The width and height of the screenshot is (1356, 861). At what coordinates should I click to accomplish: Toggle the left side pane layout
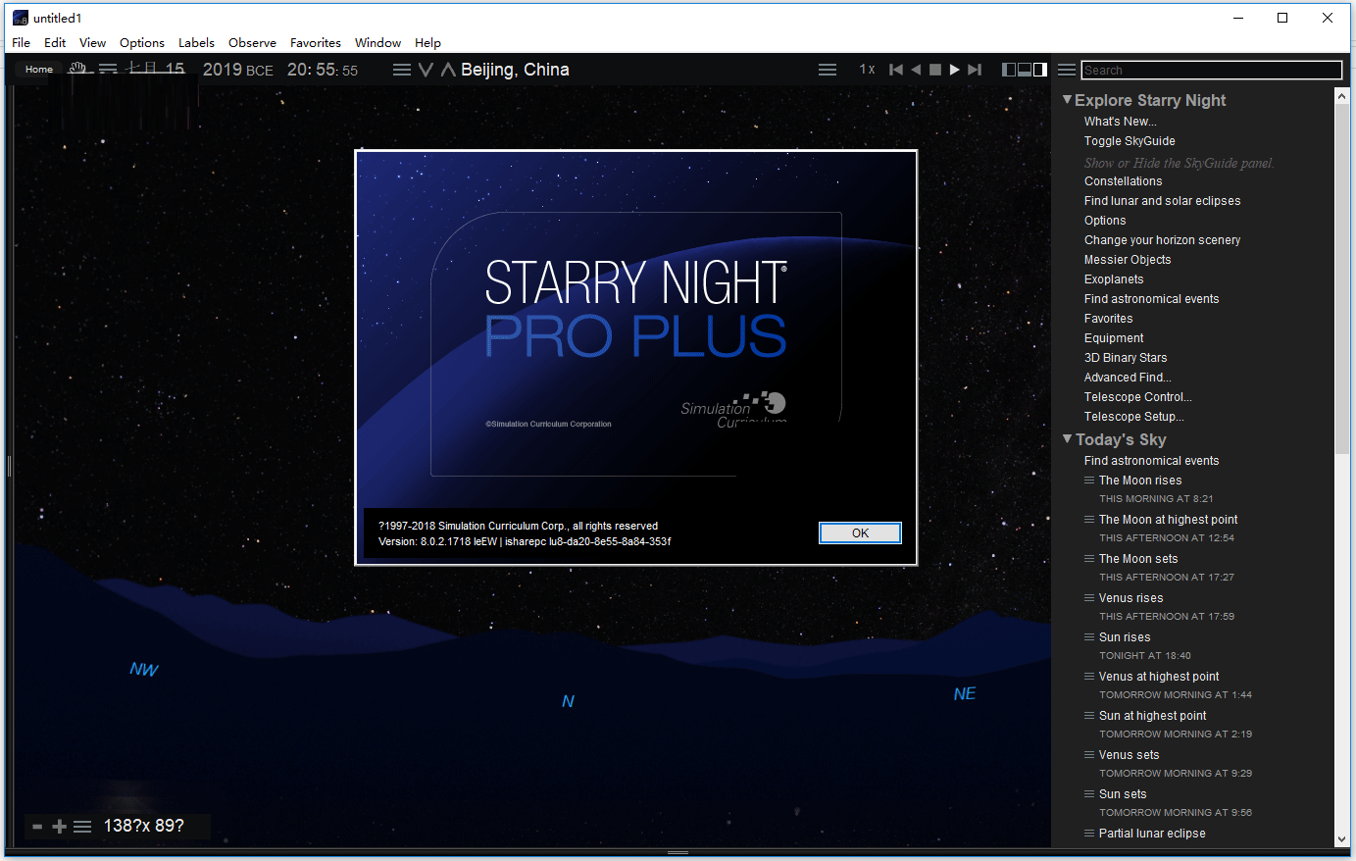pyautogui.click(x=1009, y=70)
